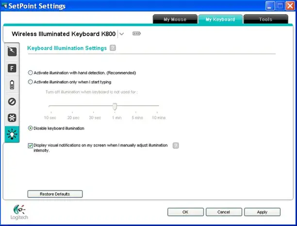Switch to the My Mouse tab
This screenshot has width=297, height=226.
[x=175, y=19]
